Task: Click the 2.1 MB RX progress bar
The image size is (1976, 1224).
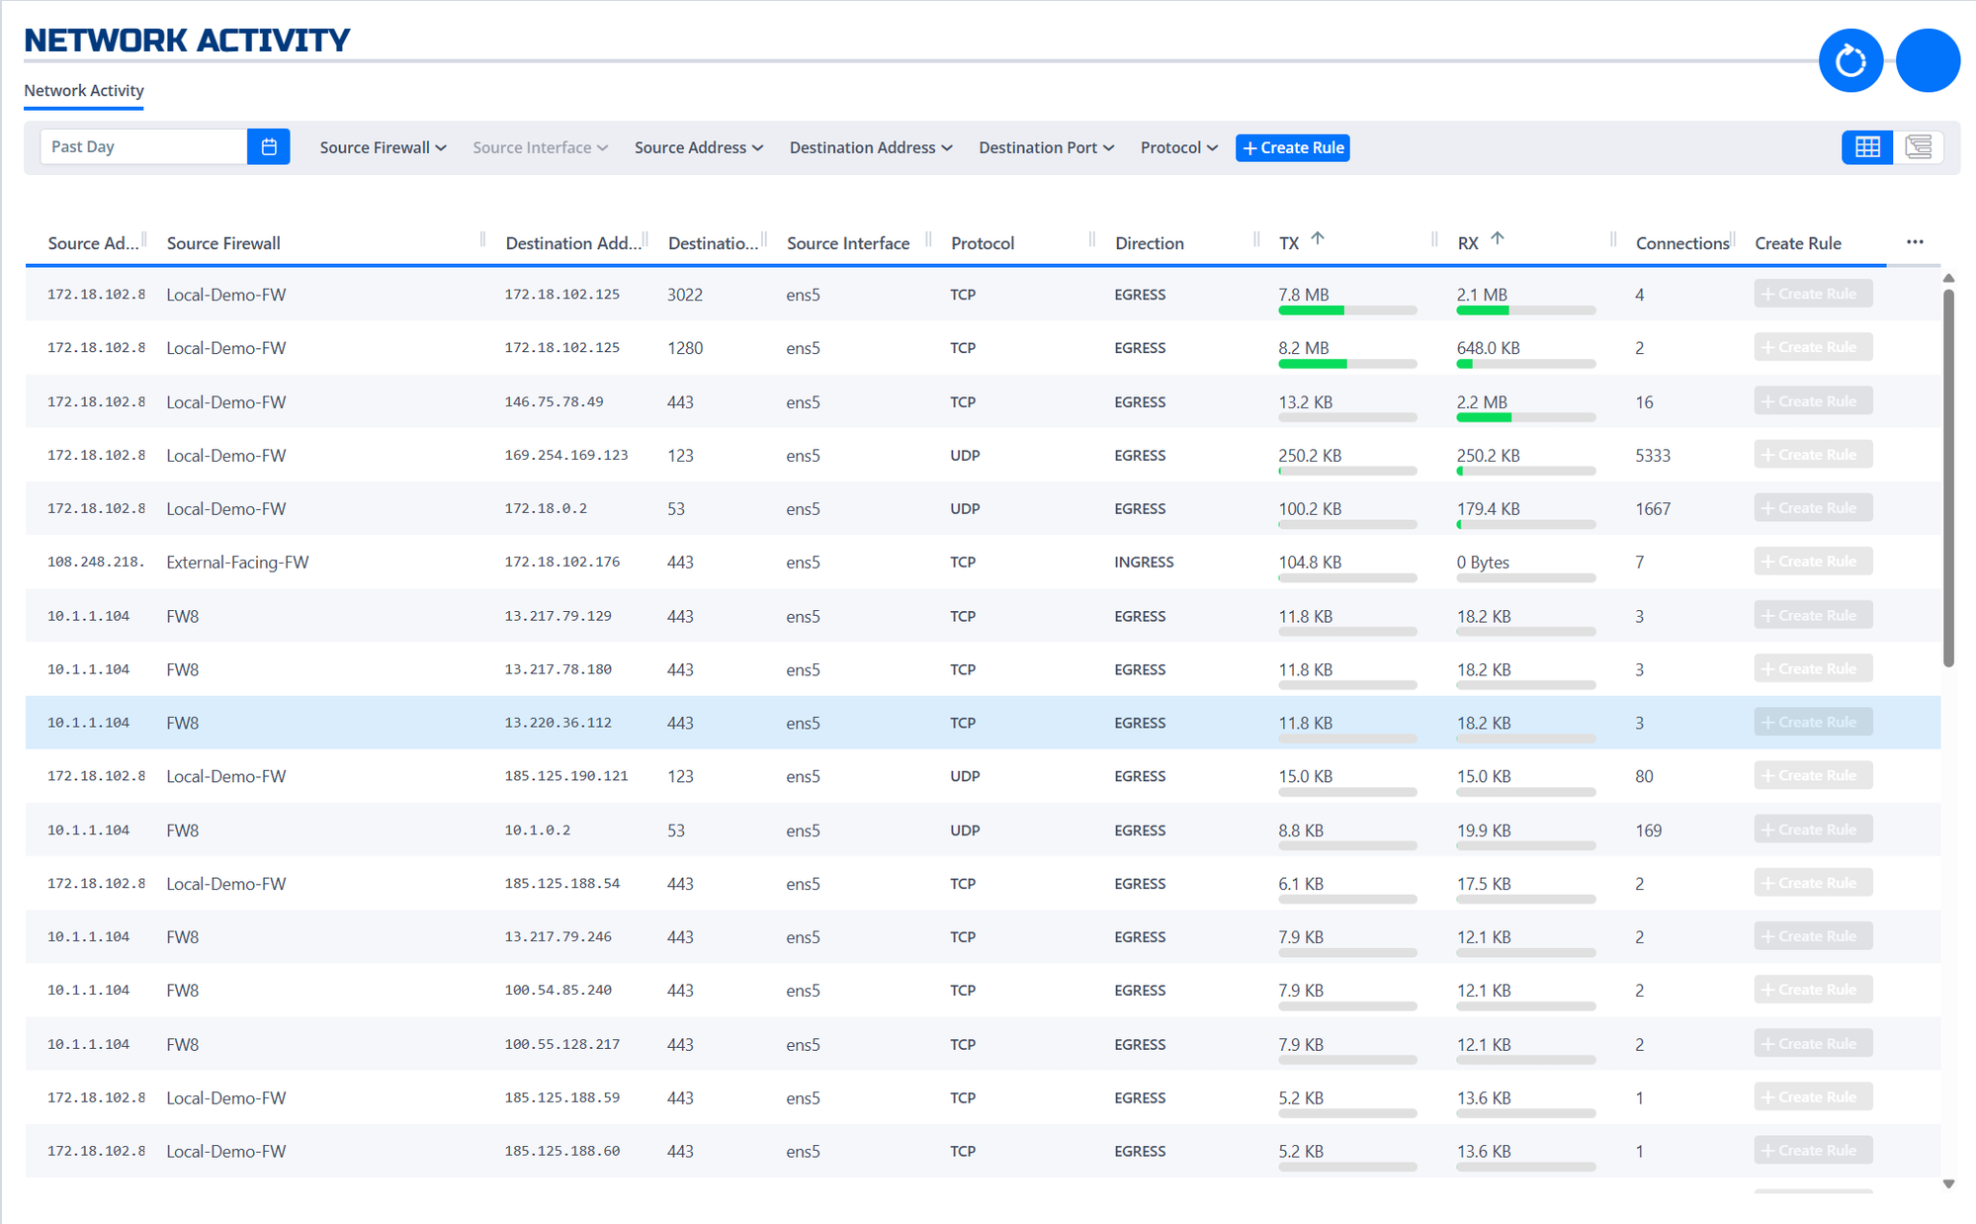Action: [1525, 310]
